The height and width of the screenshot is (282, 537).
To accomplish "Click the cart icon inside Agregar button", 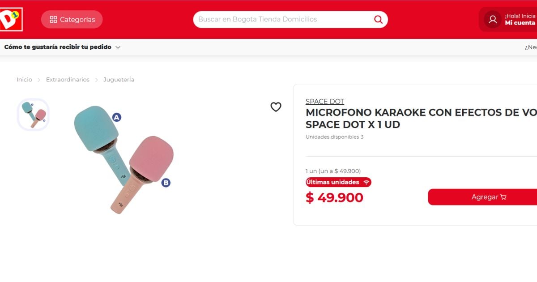I will [x=504, y=197].
